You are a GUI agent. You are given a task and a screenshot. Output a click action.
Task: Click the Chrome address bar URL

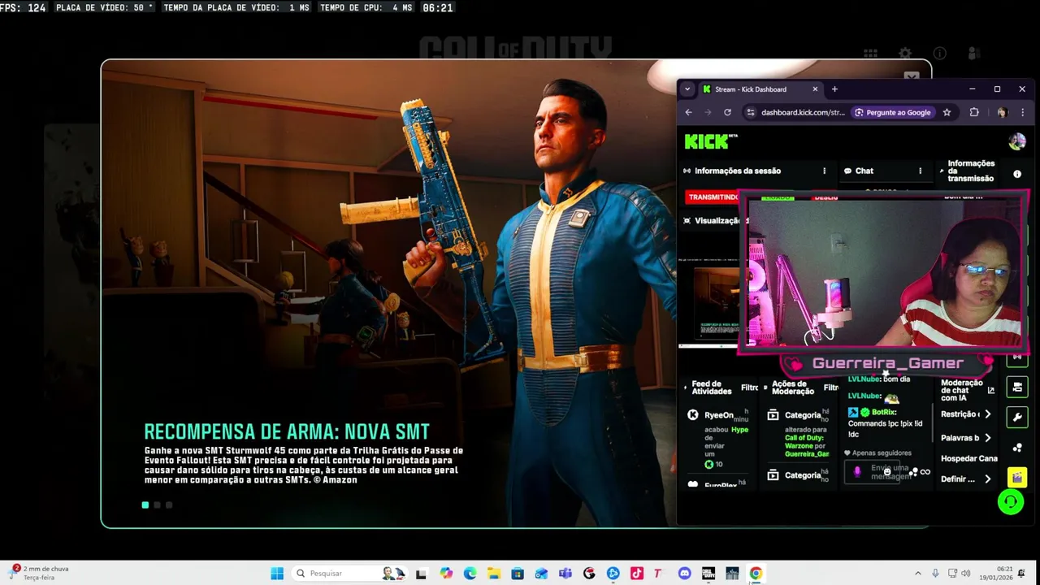803,112
